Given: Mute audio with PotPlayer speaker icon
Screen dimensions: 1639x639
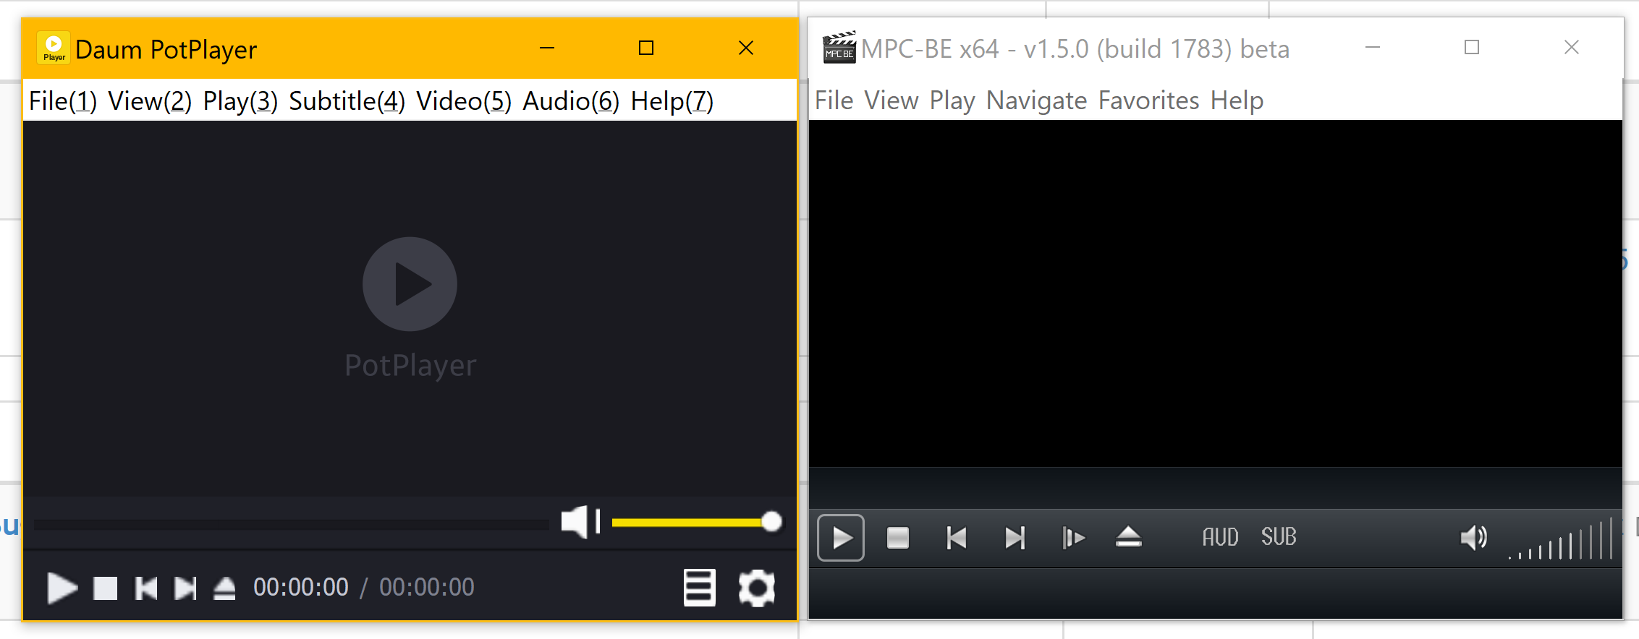Looking at the screenshot, I should click(x=580, y=521).
